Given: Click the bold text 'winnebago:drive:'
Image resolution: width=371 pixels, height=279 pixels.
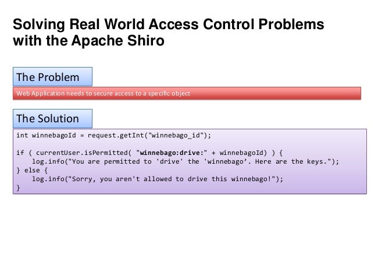Looking at the screenshot, I should [172, 153].
